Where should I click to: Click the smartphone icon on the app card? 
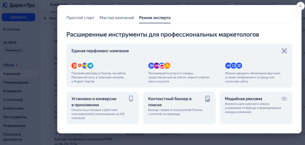click(x=131, y=99)
